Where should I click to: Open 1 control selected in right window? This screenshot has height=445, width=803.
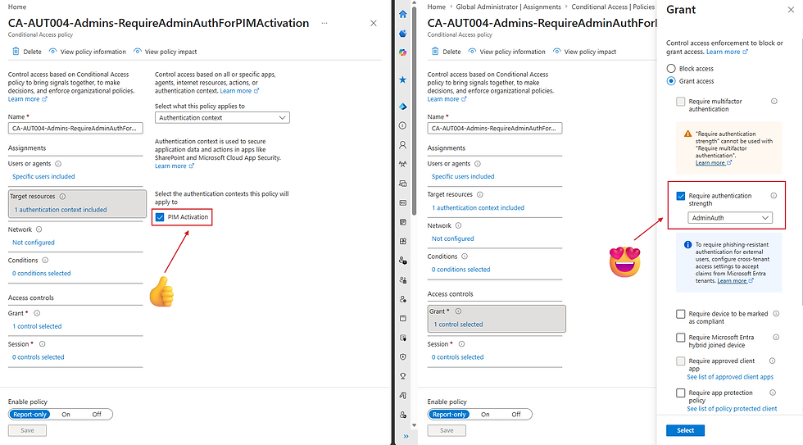[x=458, y=325]
